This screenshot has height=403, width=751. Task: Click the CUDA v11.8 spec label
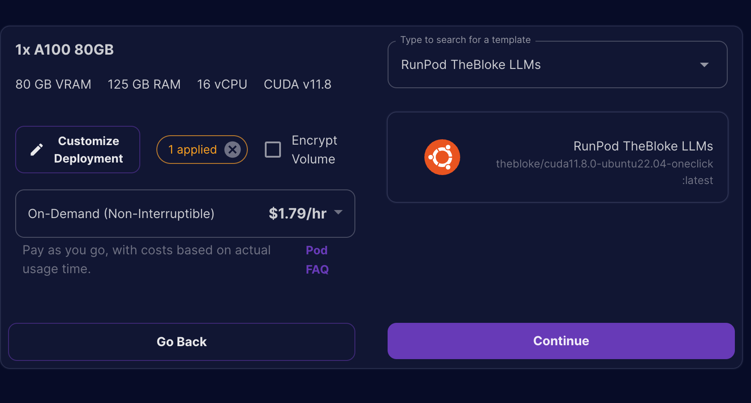298,85
